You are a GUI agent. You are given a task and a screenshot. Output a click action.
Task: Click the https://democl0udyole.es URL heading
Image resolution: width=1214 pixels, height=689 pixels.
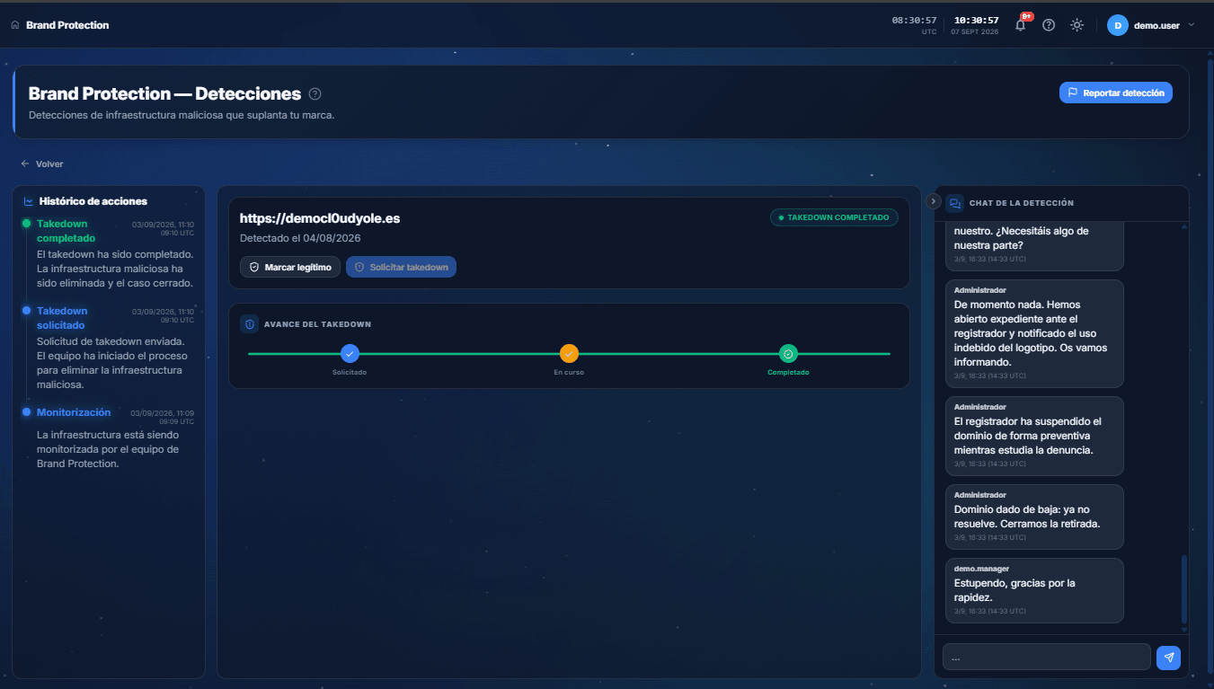pos(319,218)
